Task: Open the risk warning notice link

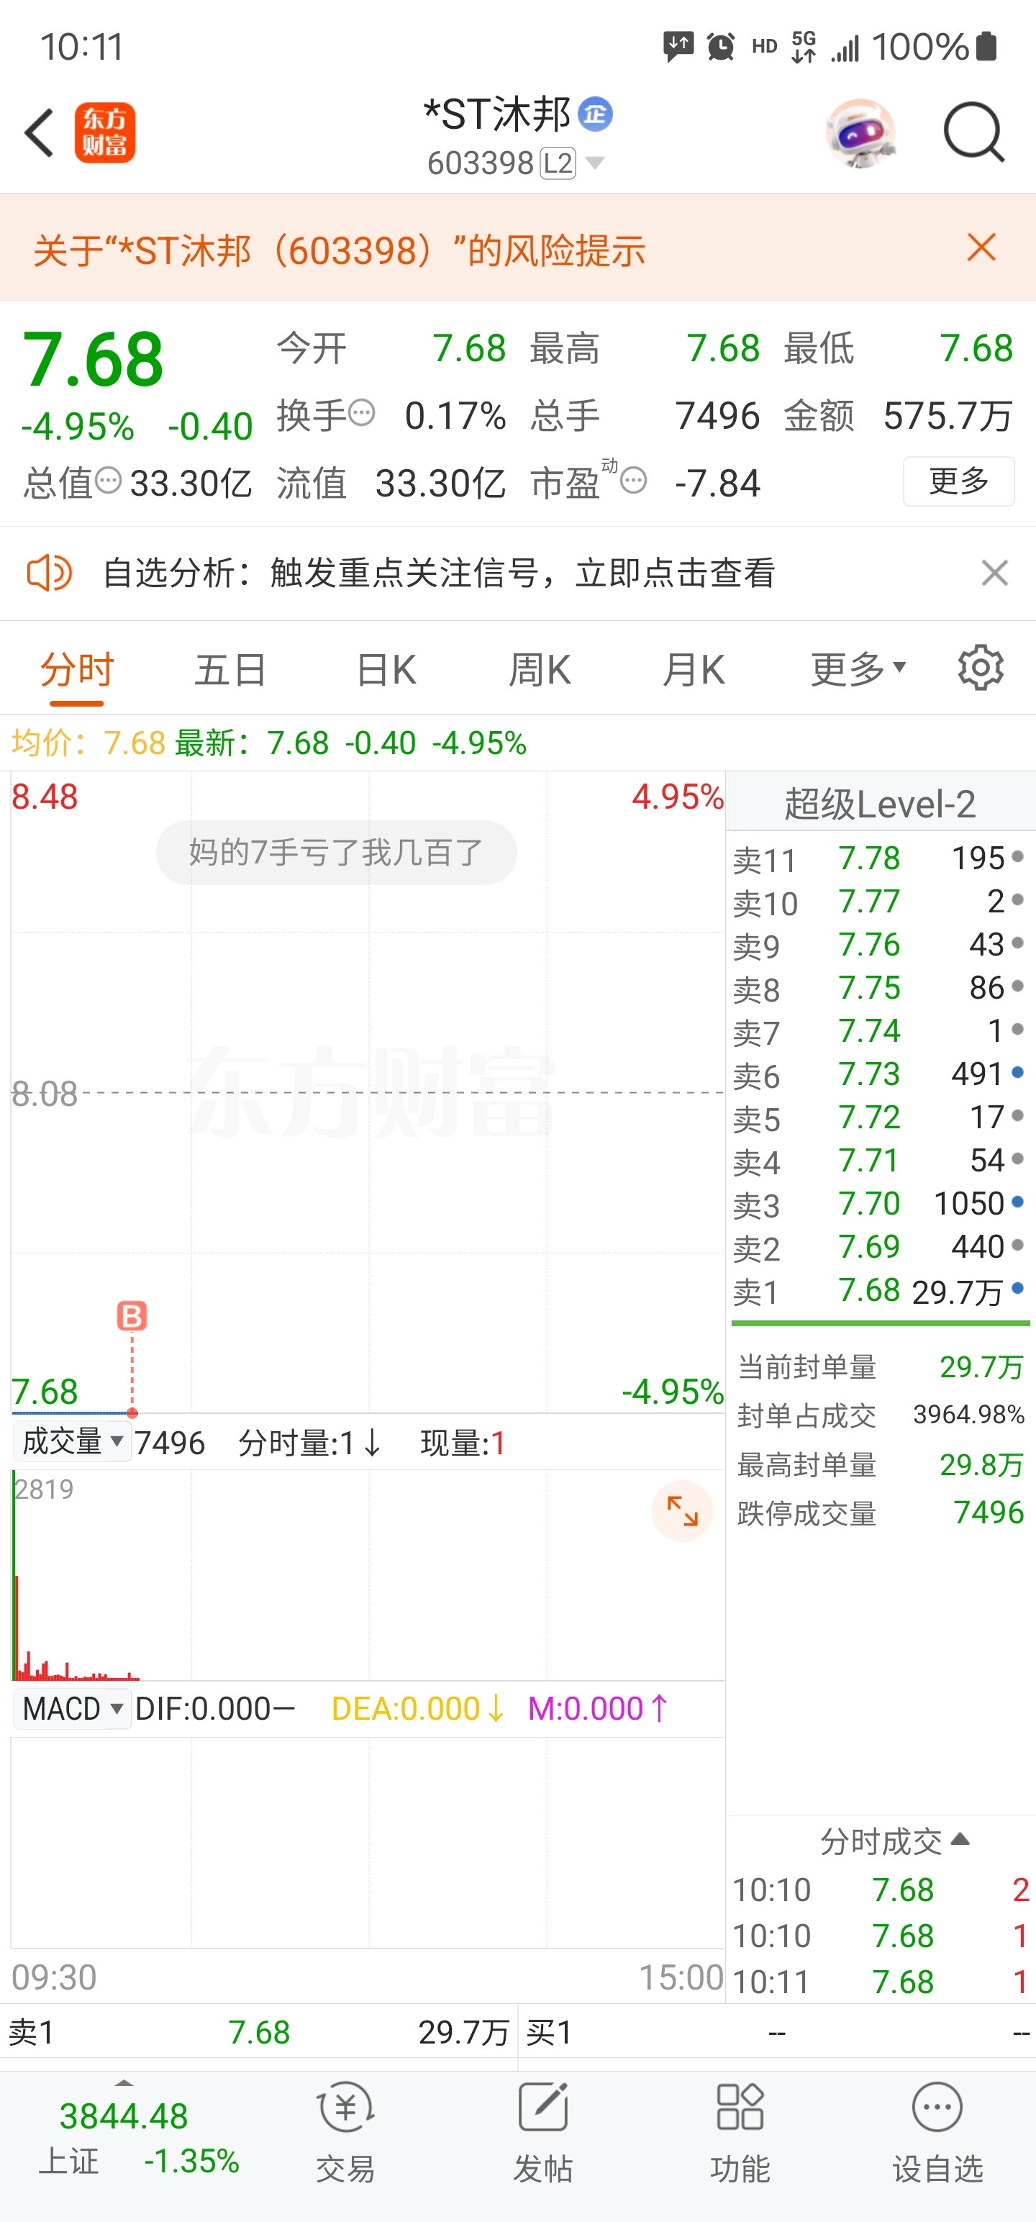Action: point(339,250)
